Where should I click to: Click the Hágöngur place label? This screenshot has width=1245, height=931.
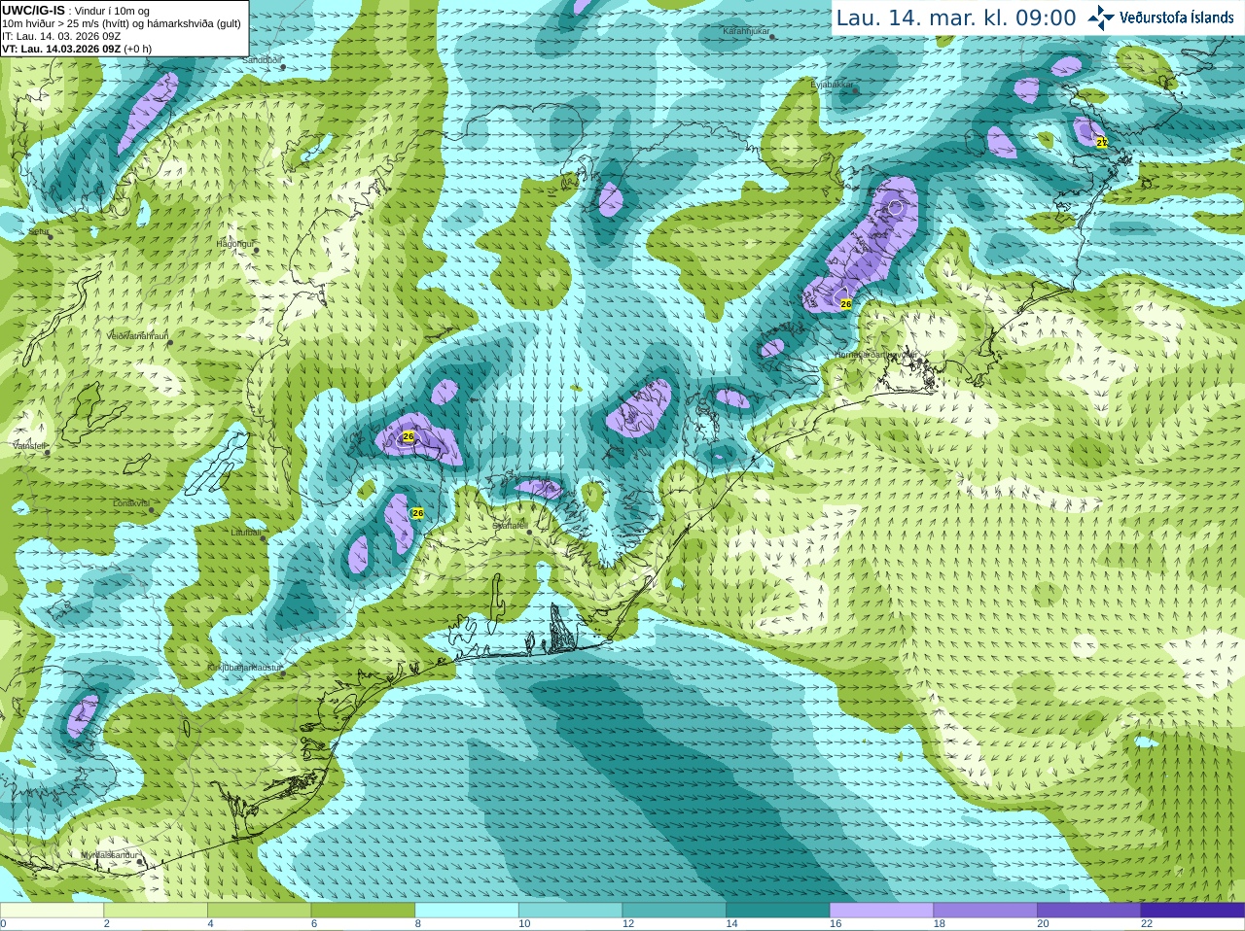click(x=234, y=244)
